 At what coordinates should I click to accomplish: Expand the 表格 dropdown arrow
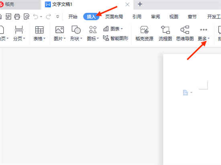[44, 38]
